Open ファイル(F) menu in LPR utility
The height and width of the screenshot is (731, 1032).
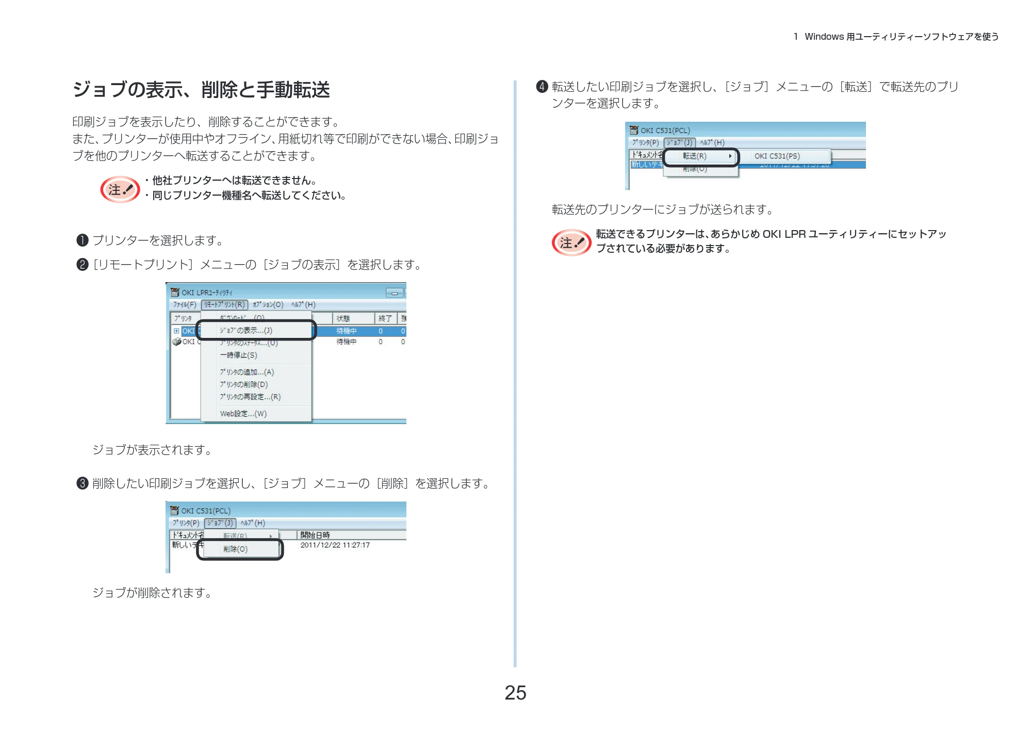point(184,304)
